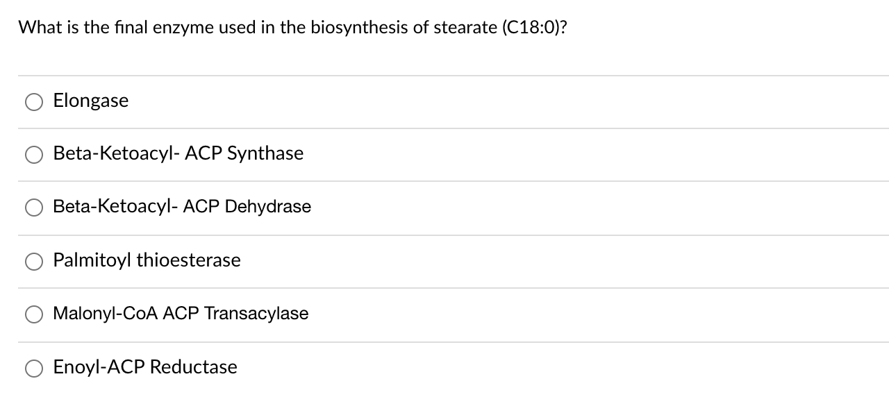Click the Enoyl-ACP Reductase answer text
Viewport: 889px width, 397px height.
click(x=145, y=367)
